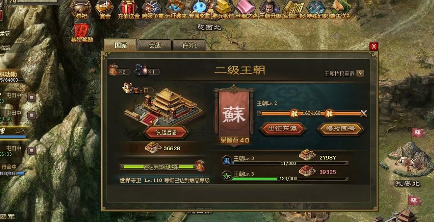Open the 充值送金 gift box icon
Screen dimensions: 434x222
129,10
